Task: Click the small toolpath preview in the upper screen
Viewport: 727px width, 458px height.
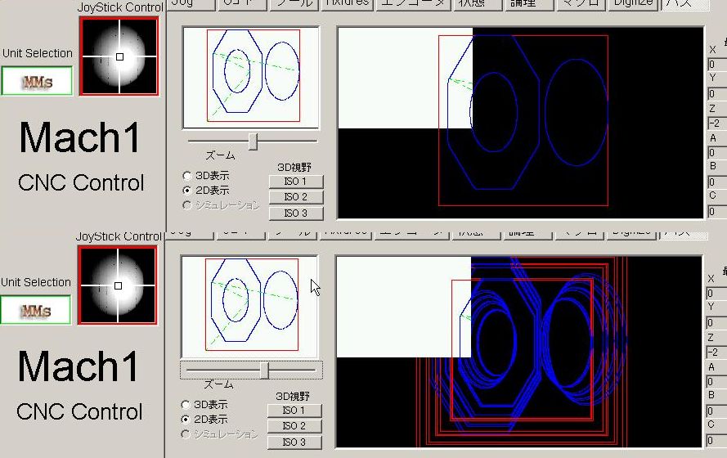Action: [251, 78]
